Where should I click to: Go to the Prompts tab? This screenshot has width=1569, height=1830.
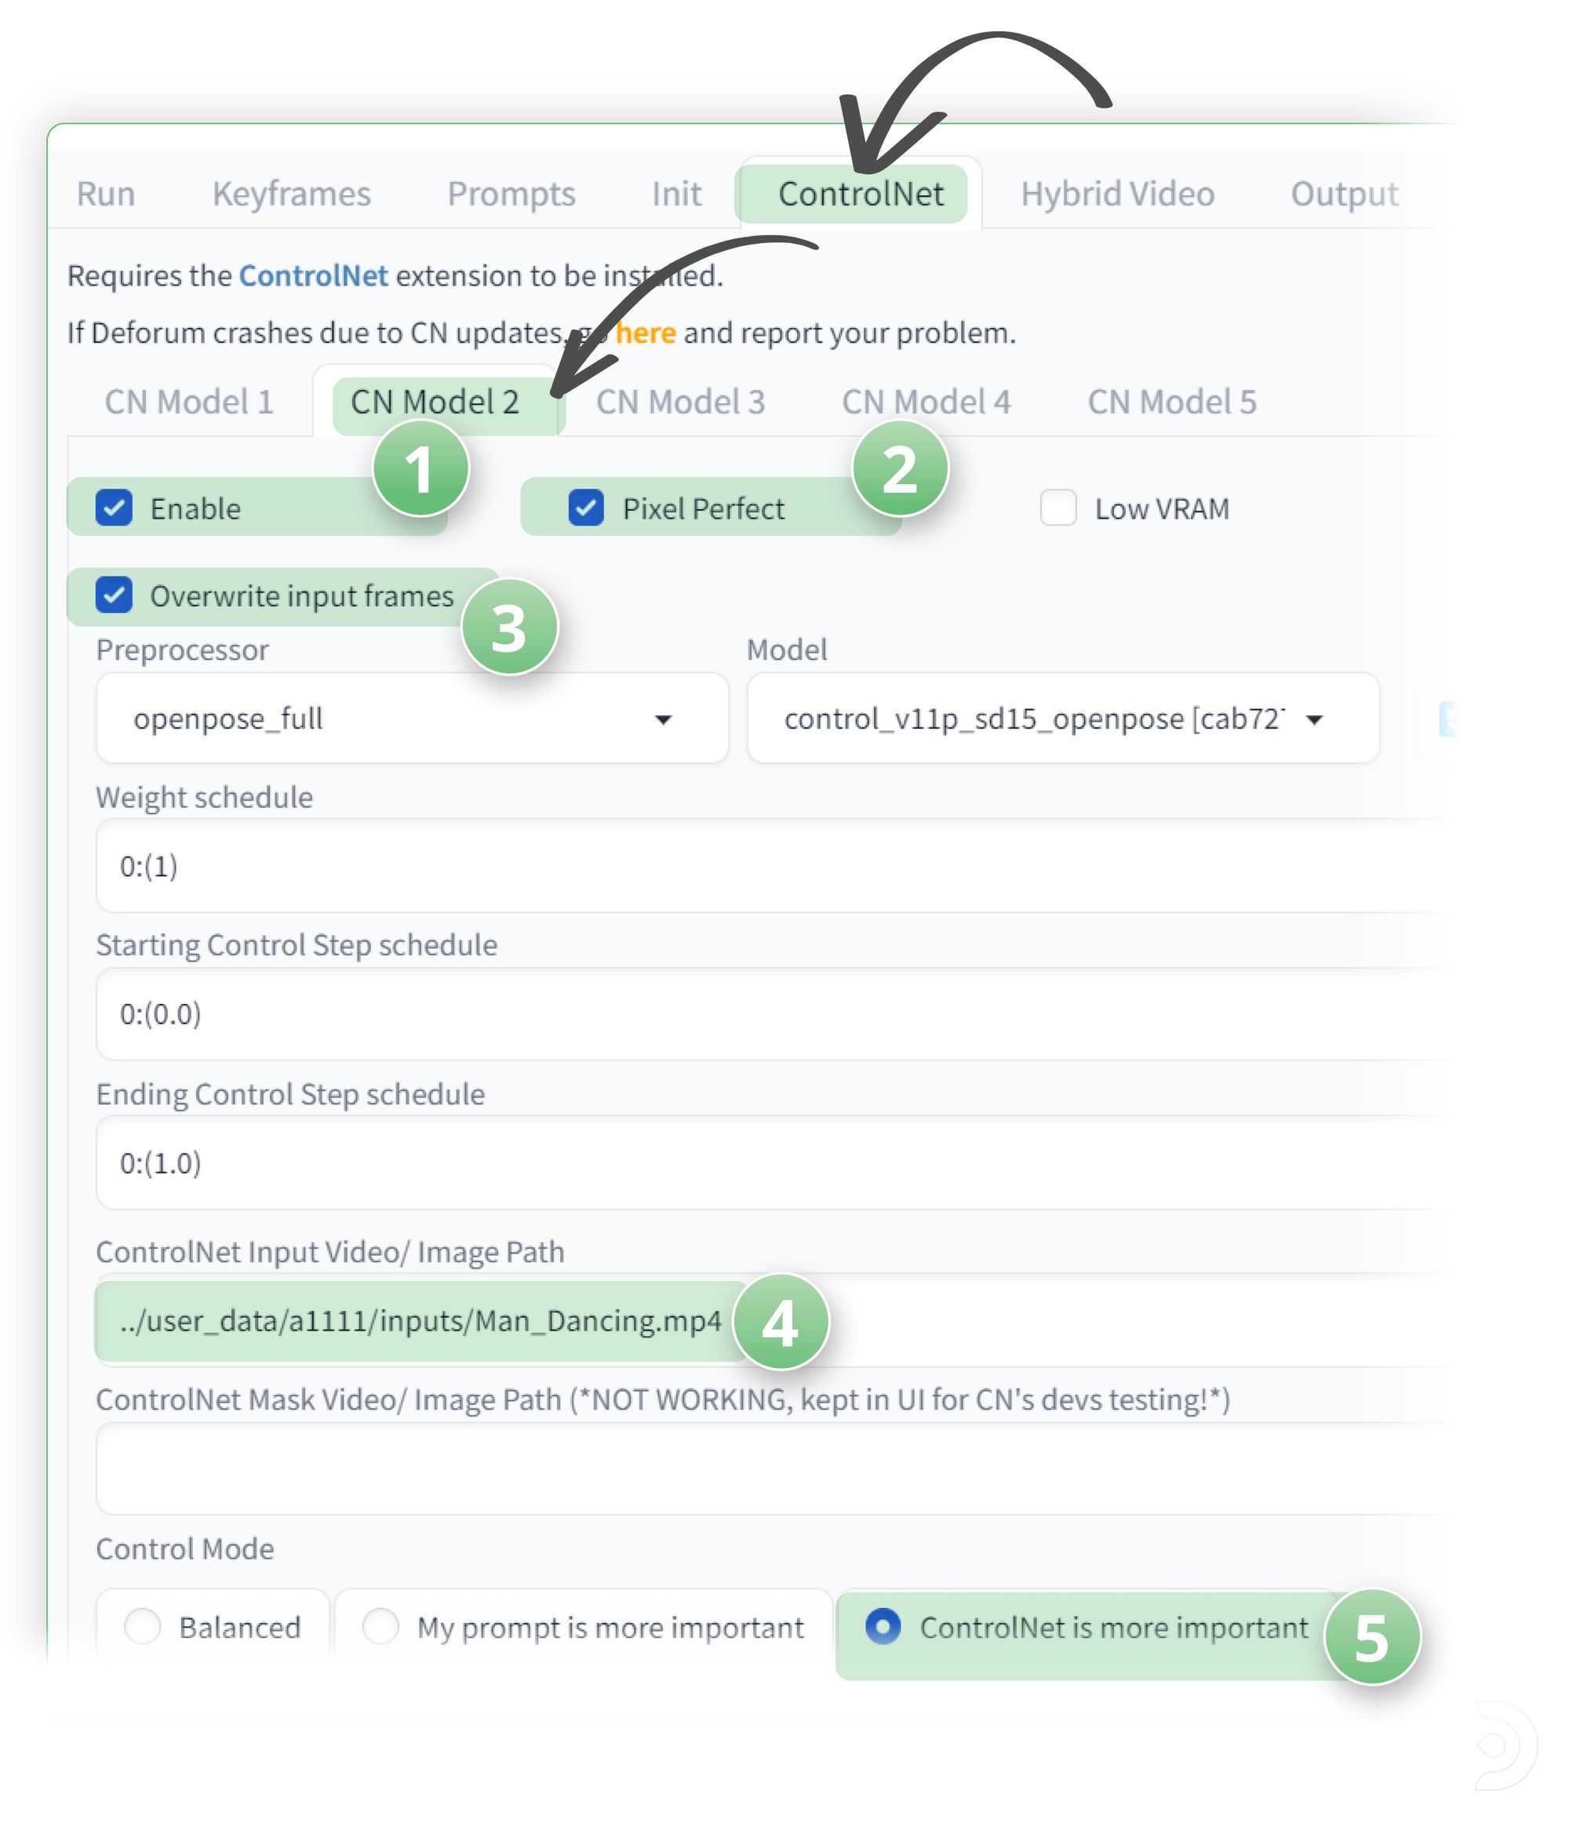[x=511, y=194]
